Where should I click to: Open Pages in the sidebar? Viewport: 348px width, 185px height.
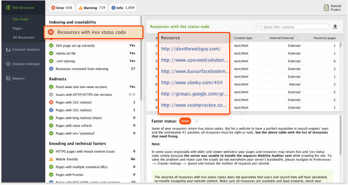tap(17, 28)
